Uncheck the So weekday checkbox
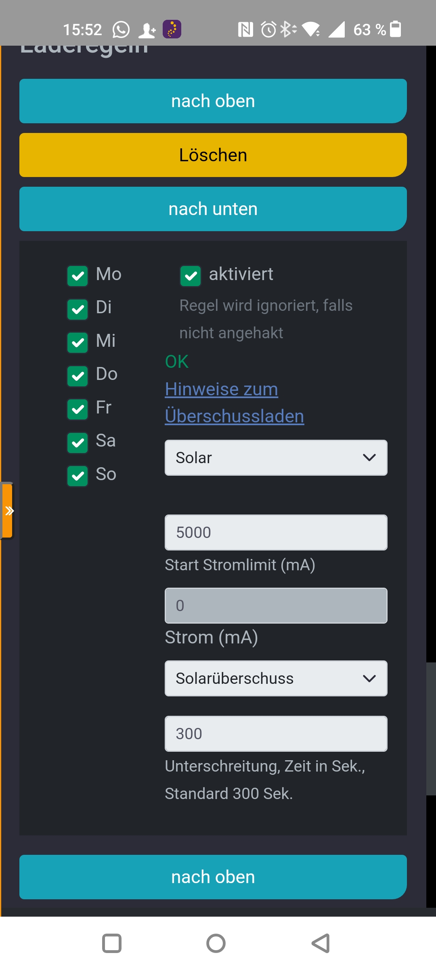Screen dimensions: 436x970 tap(78, 476)
